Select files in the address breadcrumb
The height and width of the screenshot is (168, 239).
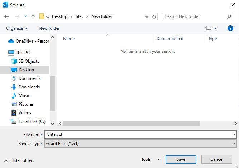tap(79, 16)
